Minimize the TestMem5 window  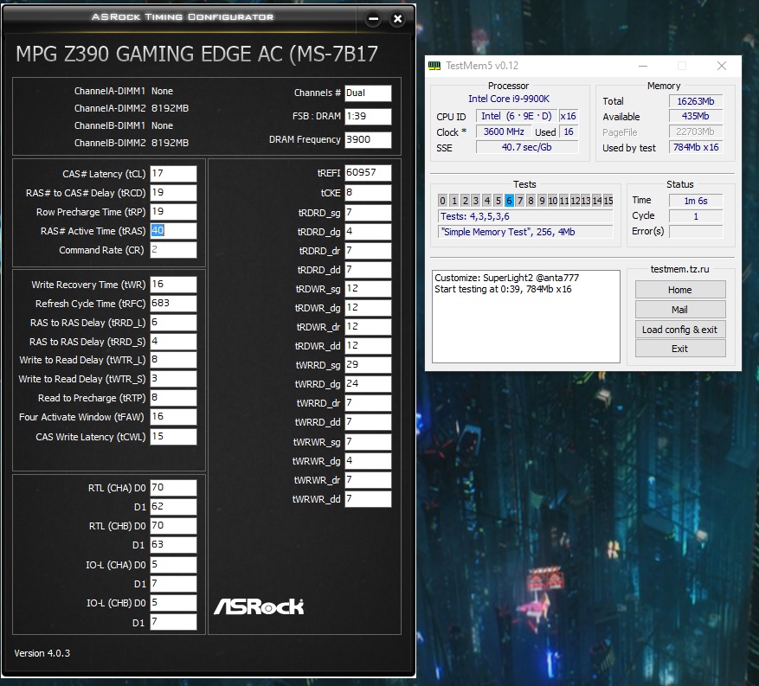tap(643, 66)
